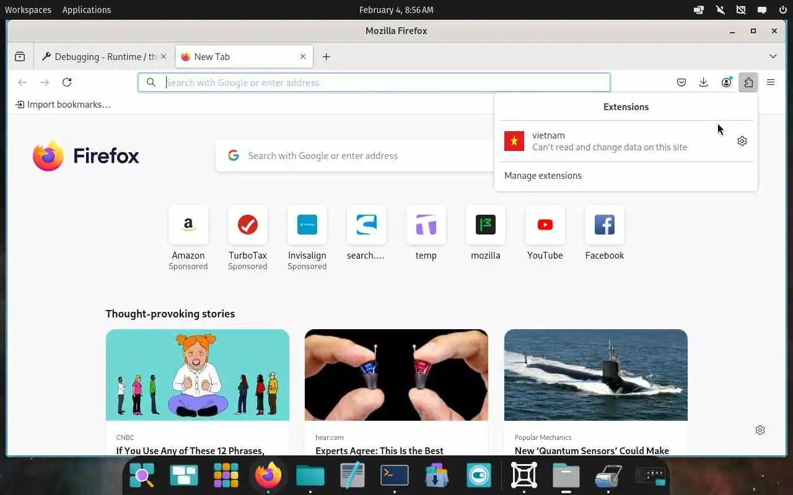793x495 pixels.
Task: Go forward one page
Action: coord(45,82)
